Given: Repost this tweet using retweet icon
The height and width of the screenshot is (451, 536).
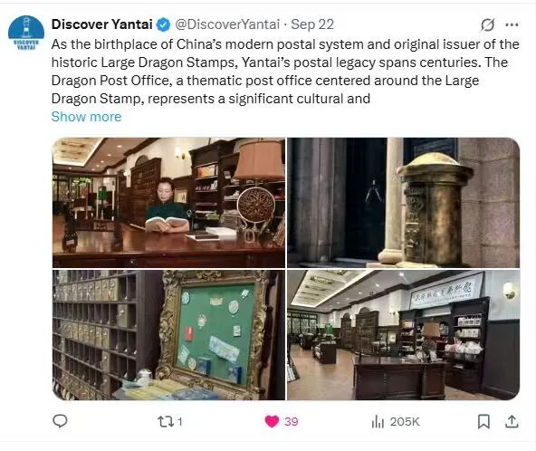Looking at the screenshot, I should coord(166,421).
